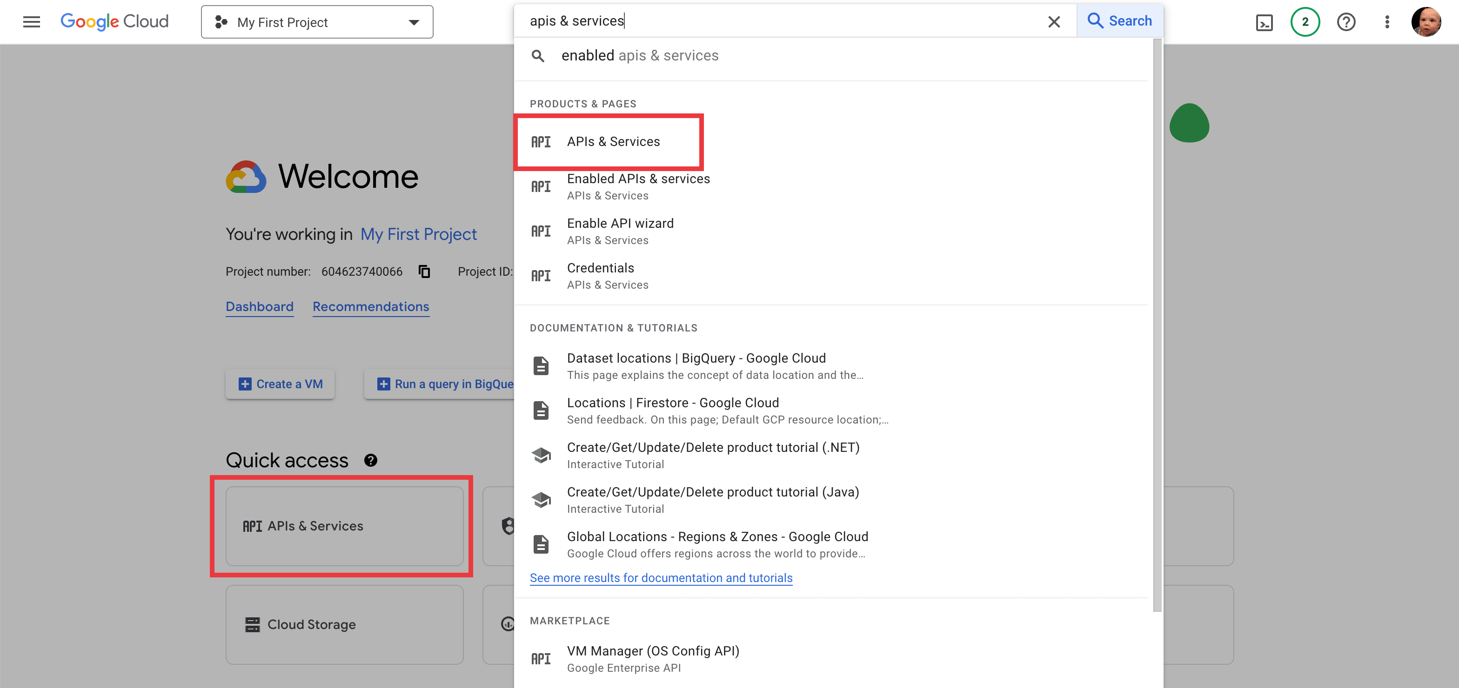Viewport: 1459px width, 688px height.
Task: Click the Quick access help icon
Action: click(x=370, y=460)
